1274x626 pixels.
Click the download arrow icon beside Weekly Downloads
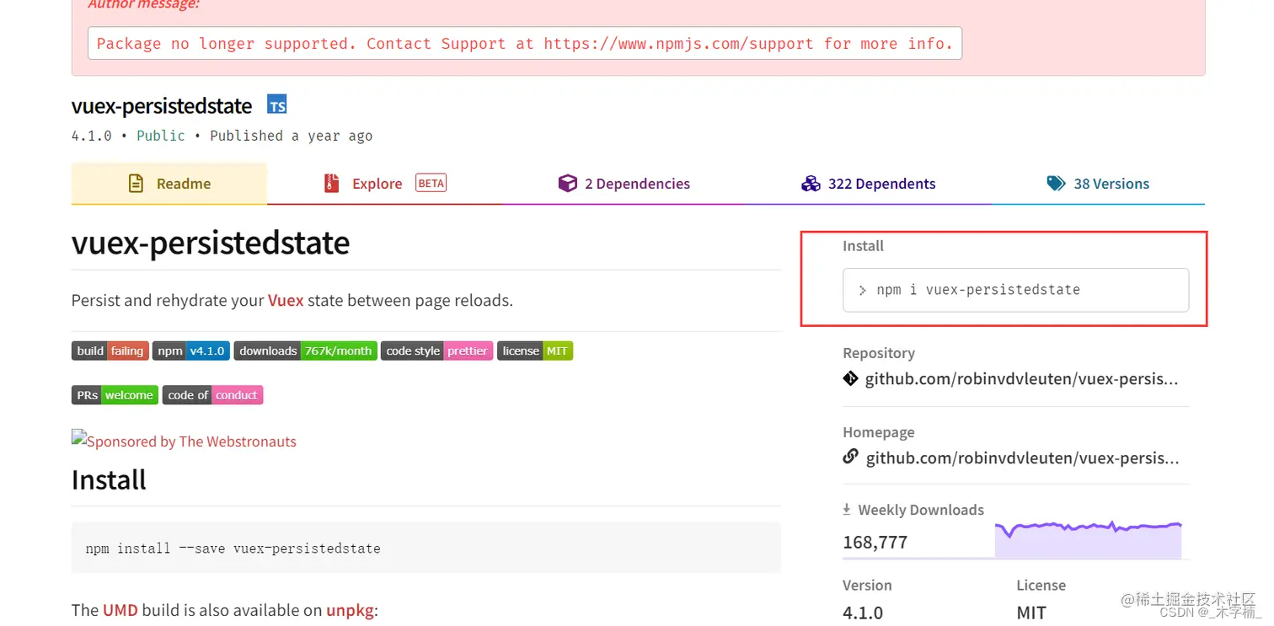(847, 509)
